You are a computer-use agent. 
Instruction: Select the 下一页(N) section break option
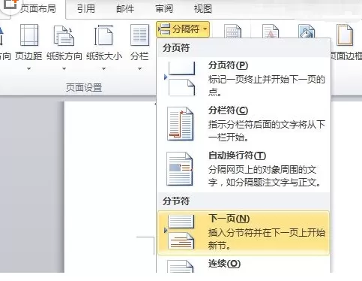pos(244,233)
